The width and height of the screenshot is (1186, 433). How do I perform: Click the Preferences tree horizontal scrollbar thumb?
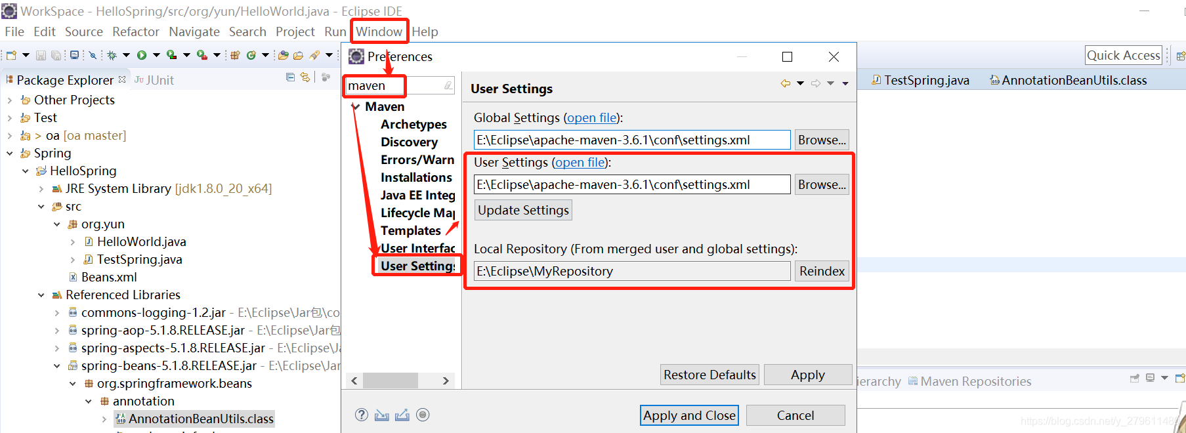391,381
